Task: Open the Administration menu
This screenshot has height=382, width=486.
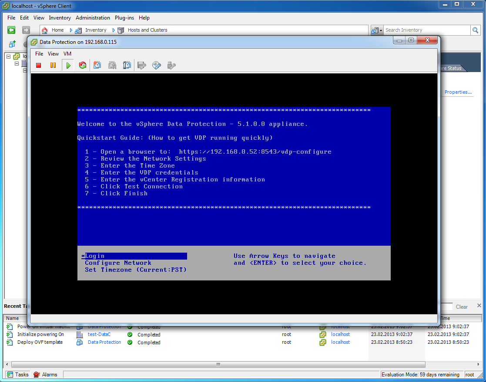Action: click(93, 18)
